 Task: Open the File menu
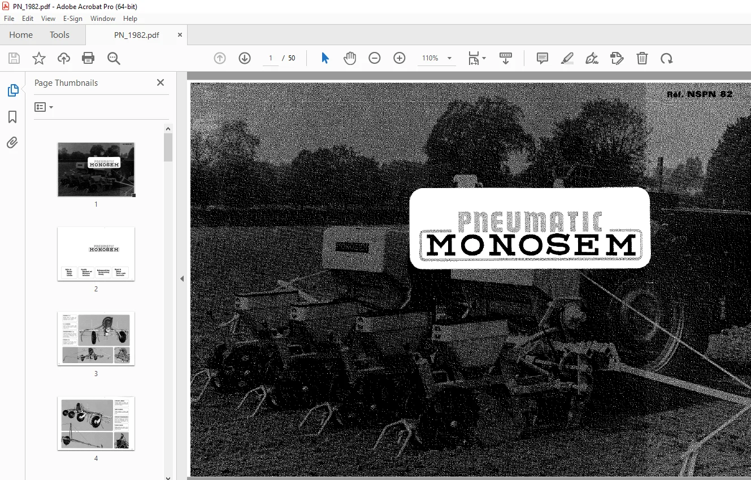click(x=9, y=19)
